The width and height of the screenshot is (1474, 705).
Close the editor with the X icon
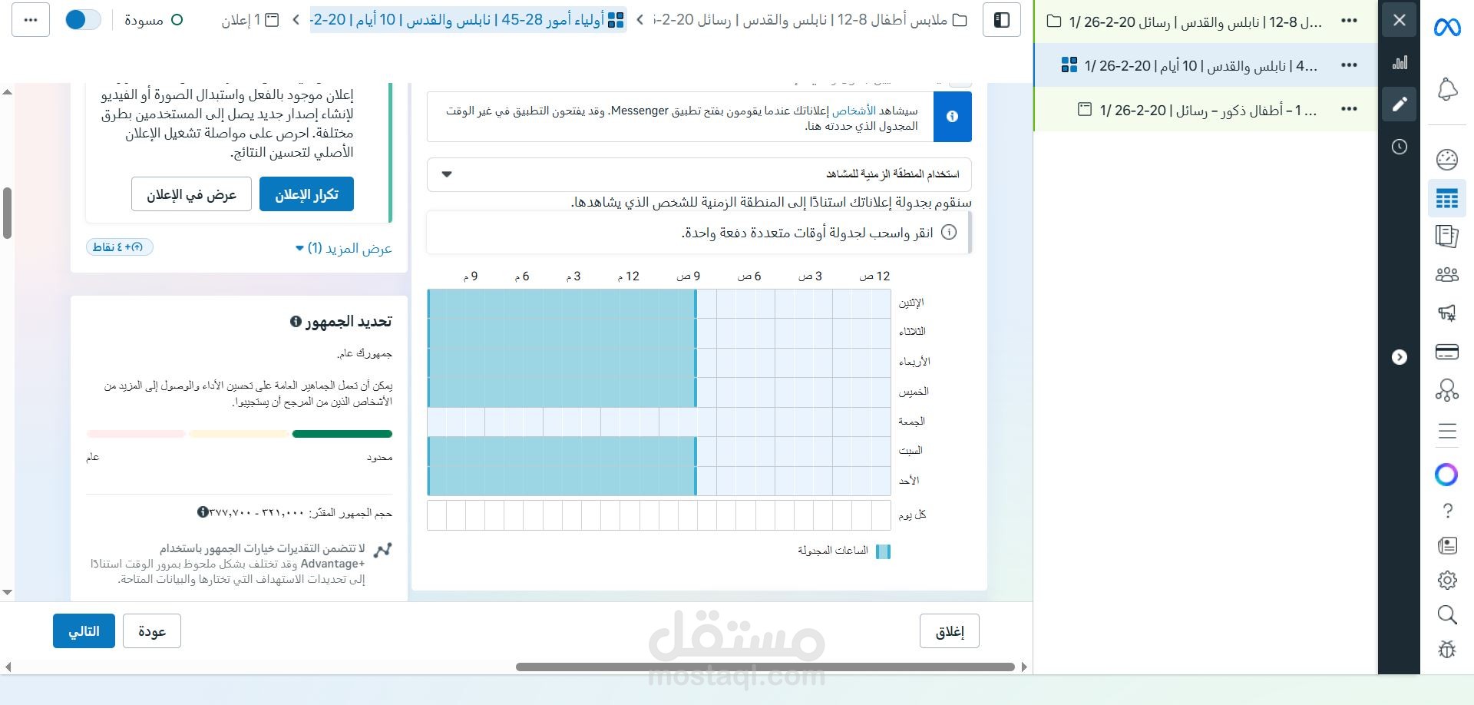click(1400, 20)
